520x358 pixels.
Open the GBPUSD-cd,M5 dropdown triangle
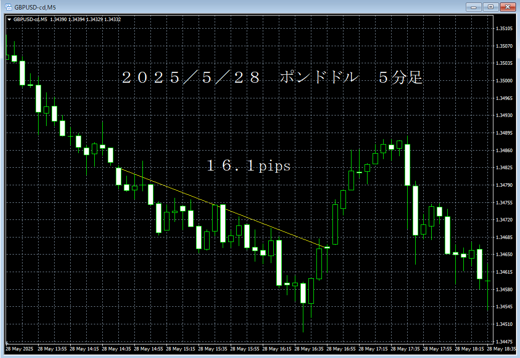point(10,20)
